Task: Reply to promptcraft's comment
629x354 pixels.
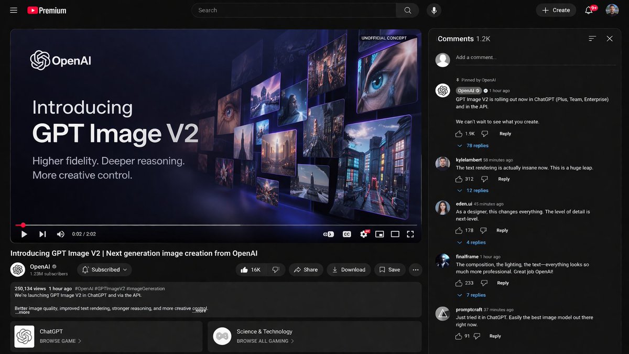Action: [495, 336]
